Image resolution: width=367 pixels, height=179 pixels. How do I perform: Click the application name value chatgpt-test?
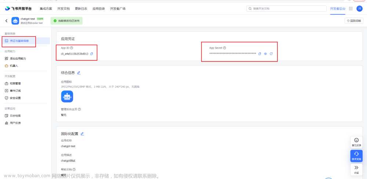[68, 146]
